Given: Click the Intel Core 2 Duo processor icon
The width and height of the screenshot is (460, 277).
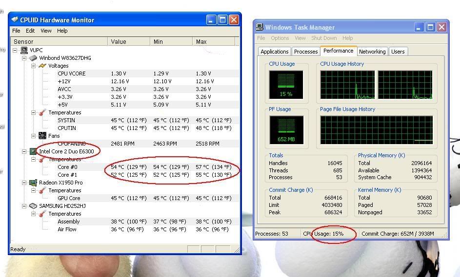Looking at the screenshot, I should click(33, 151).
